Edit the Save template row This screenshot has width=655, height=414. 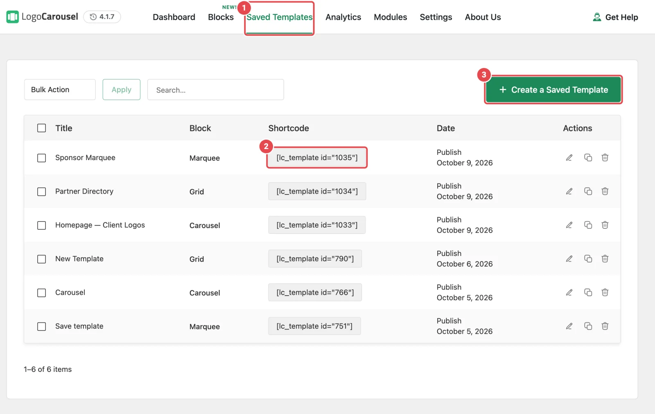[569, 326]
